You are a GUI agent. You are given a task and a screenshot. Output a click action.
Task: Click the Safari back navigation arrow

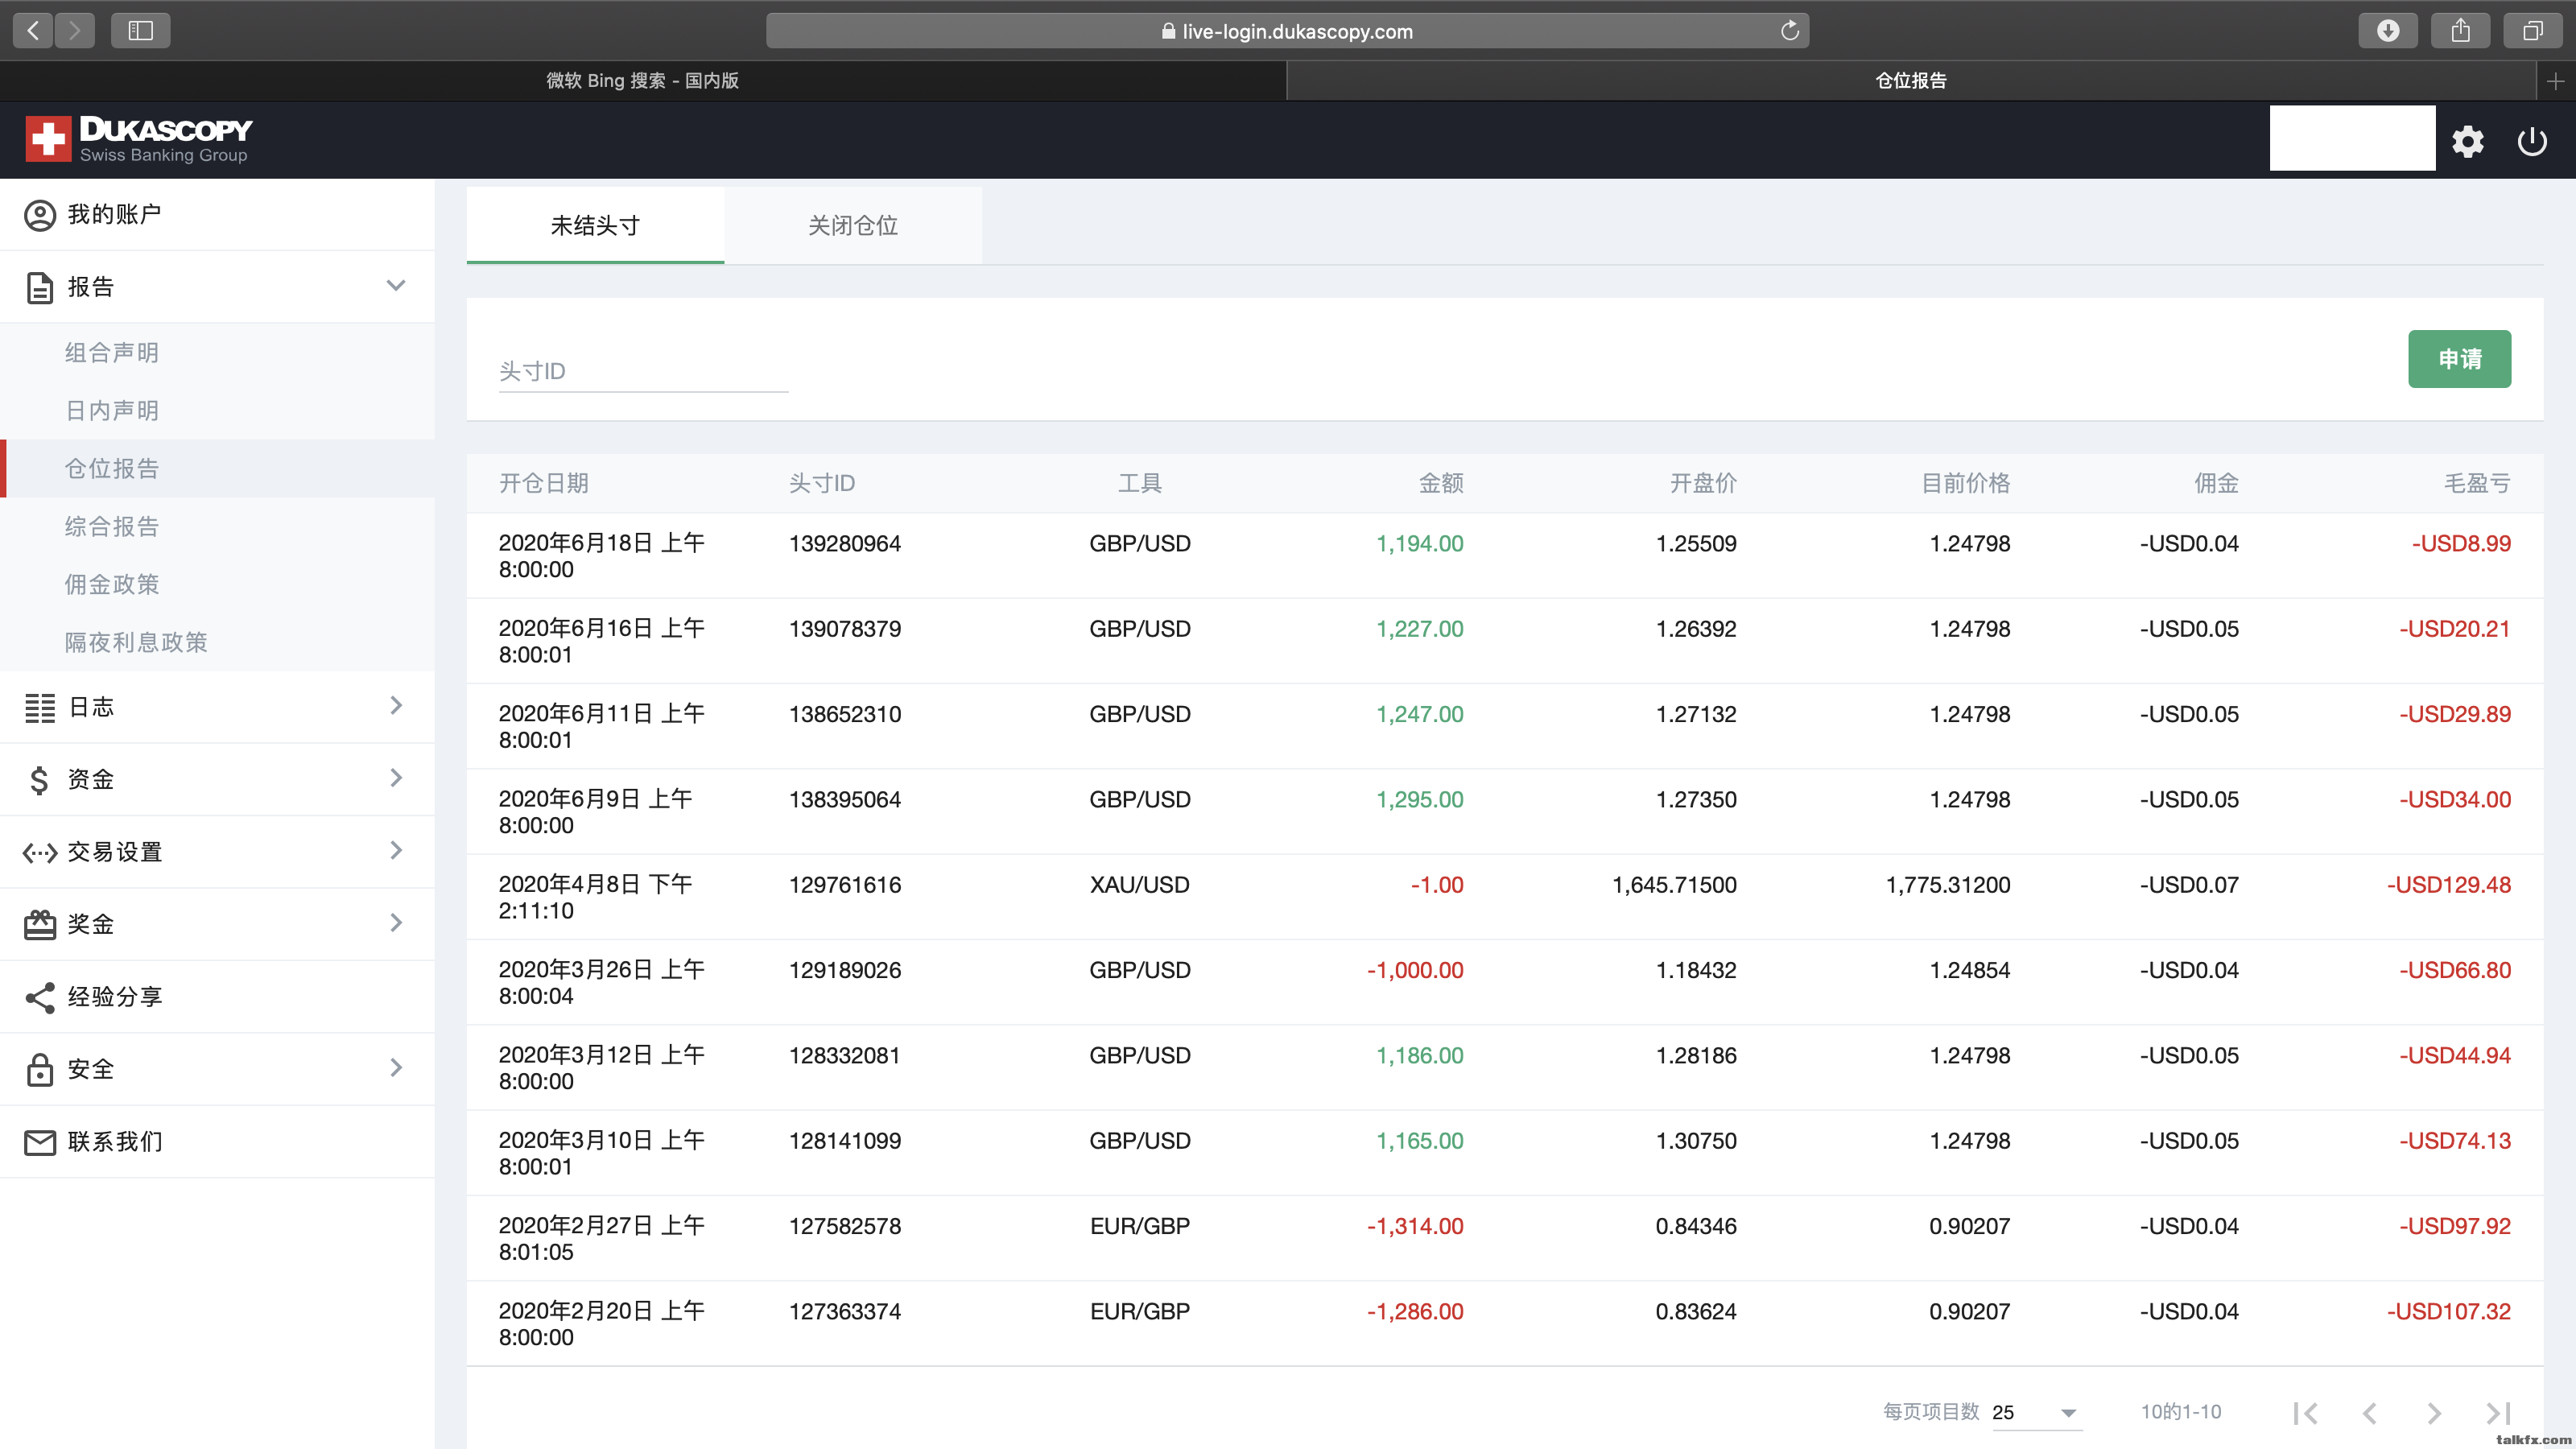coord(34,30)
